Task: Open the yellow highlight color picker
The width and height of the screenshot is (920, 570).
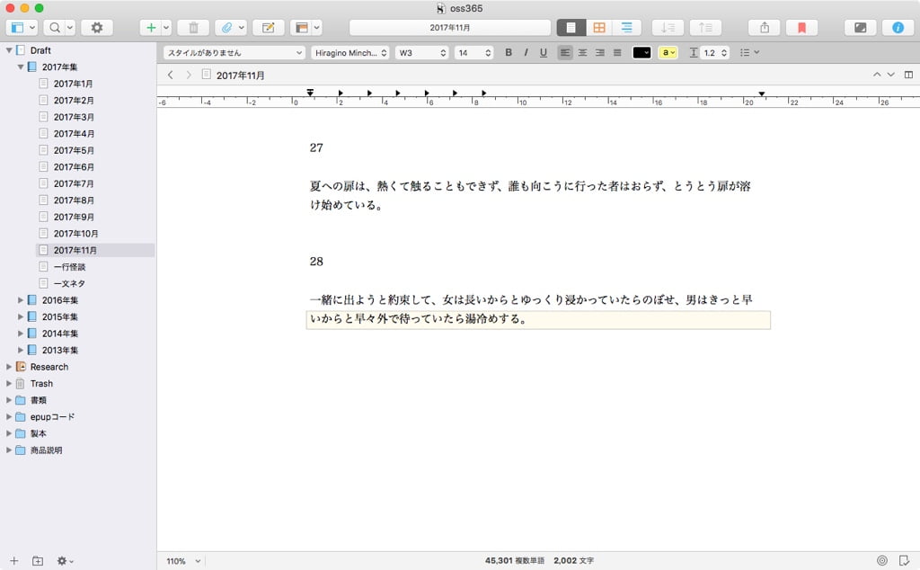Action: (x=668, y=53)
